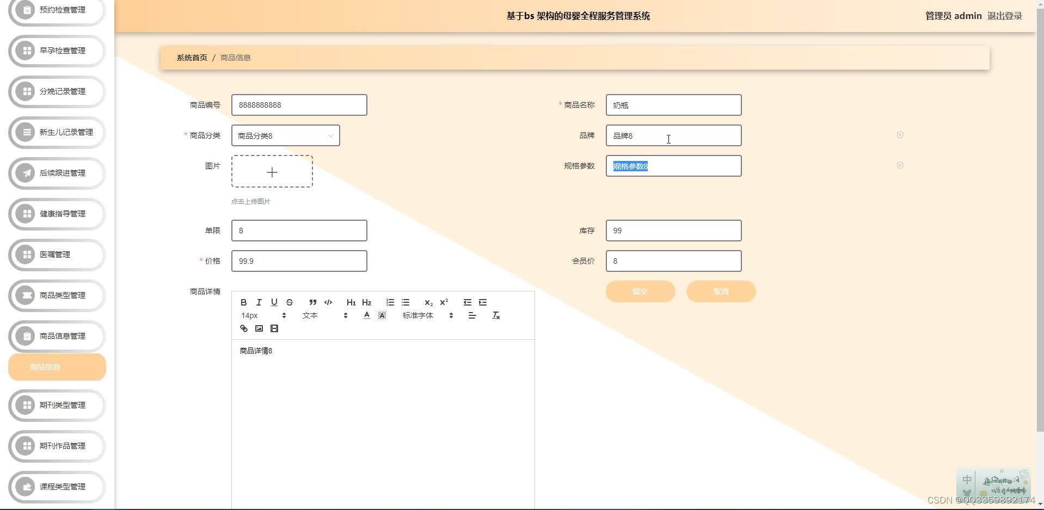This screenshot has height=510, width=1044.
Task: Create a bulleted list
Action: [406, 302]
